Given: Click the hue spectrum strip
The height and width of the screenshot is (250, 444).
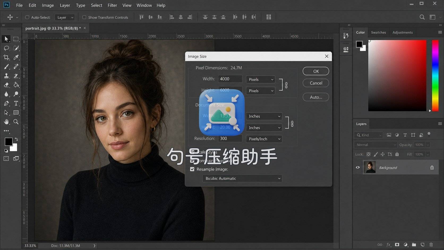Looking at the screenshot, I should click(435, 76).
